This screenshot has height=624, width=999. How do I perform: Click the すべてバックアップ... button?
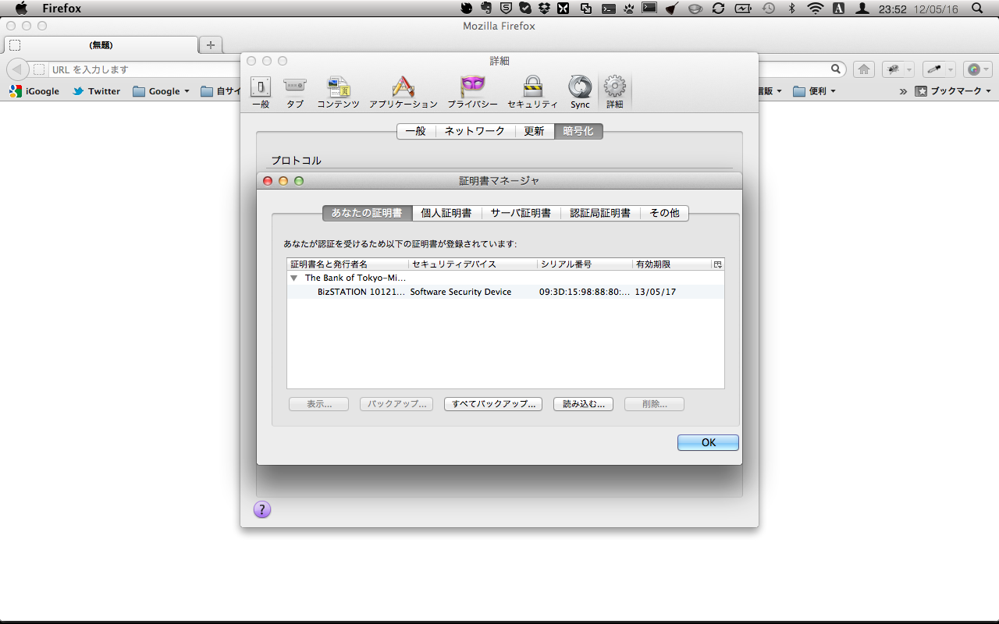(493, 404)
